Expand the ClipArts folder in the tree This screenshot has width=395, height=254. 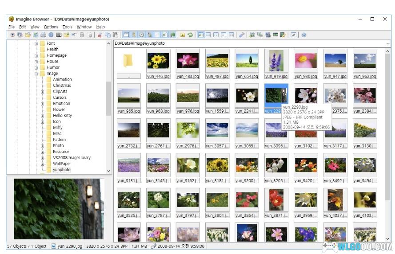43,92
